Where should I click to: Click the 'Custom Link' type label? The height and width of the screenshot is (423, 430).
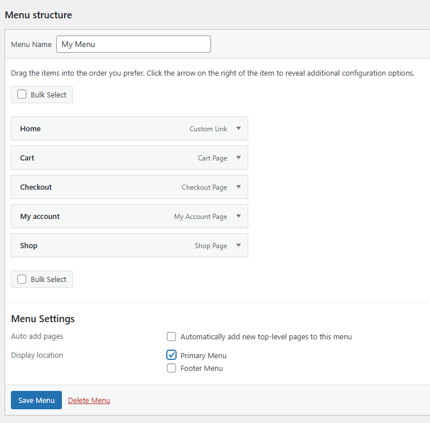[x=208, y=129]
